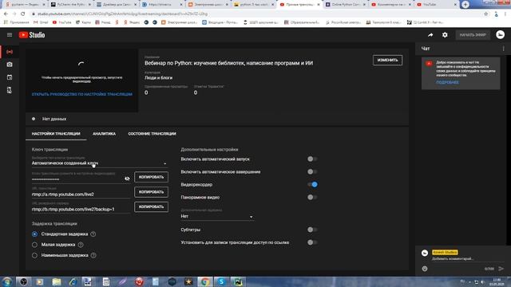This screenshot has height=287, width=511.
Task: Open the YouTube Studio hamburger menu
Action: tap(10, 35)
